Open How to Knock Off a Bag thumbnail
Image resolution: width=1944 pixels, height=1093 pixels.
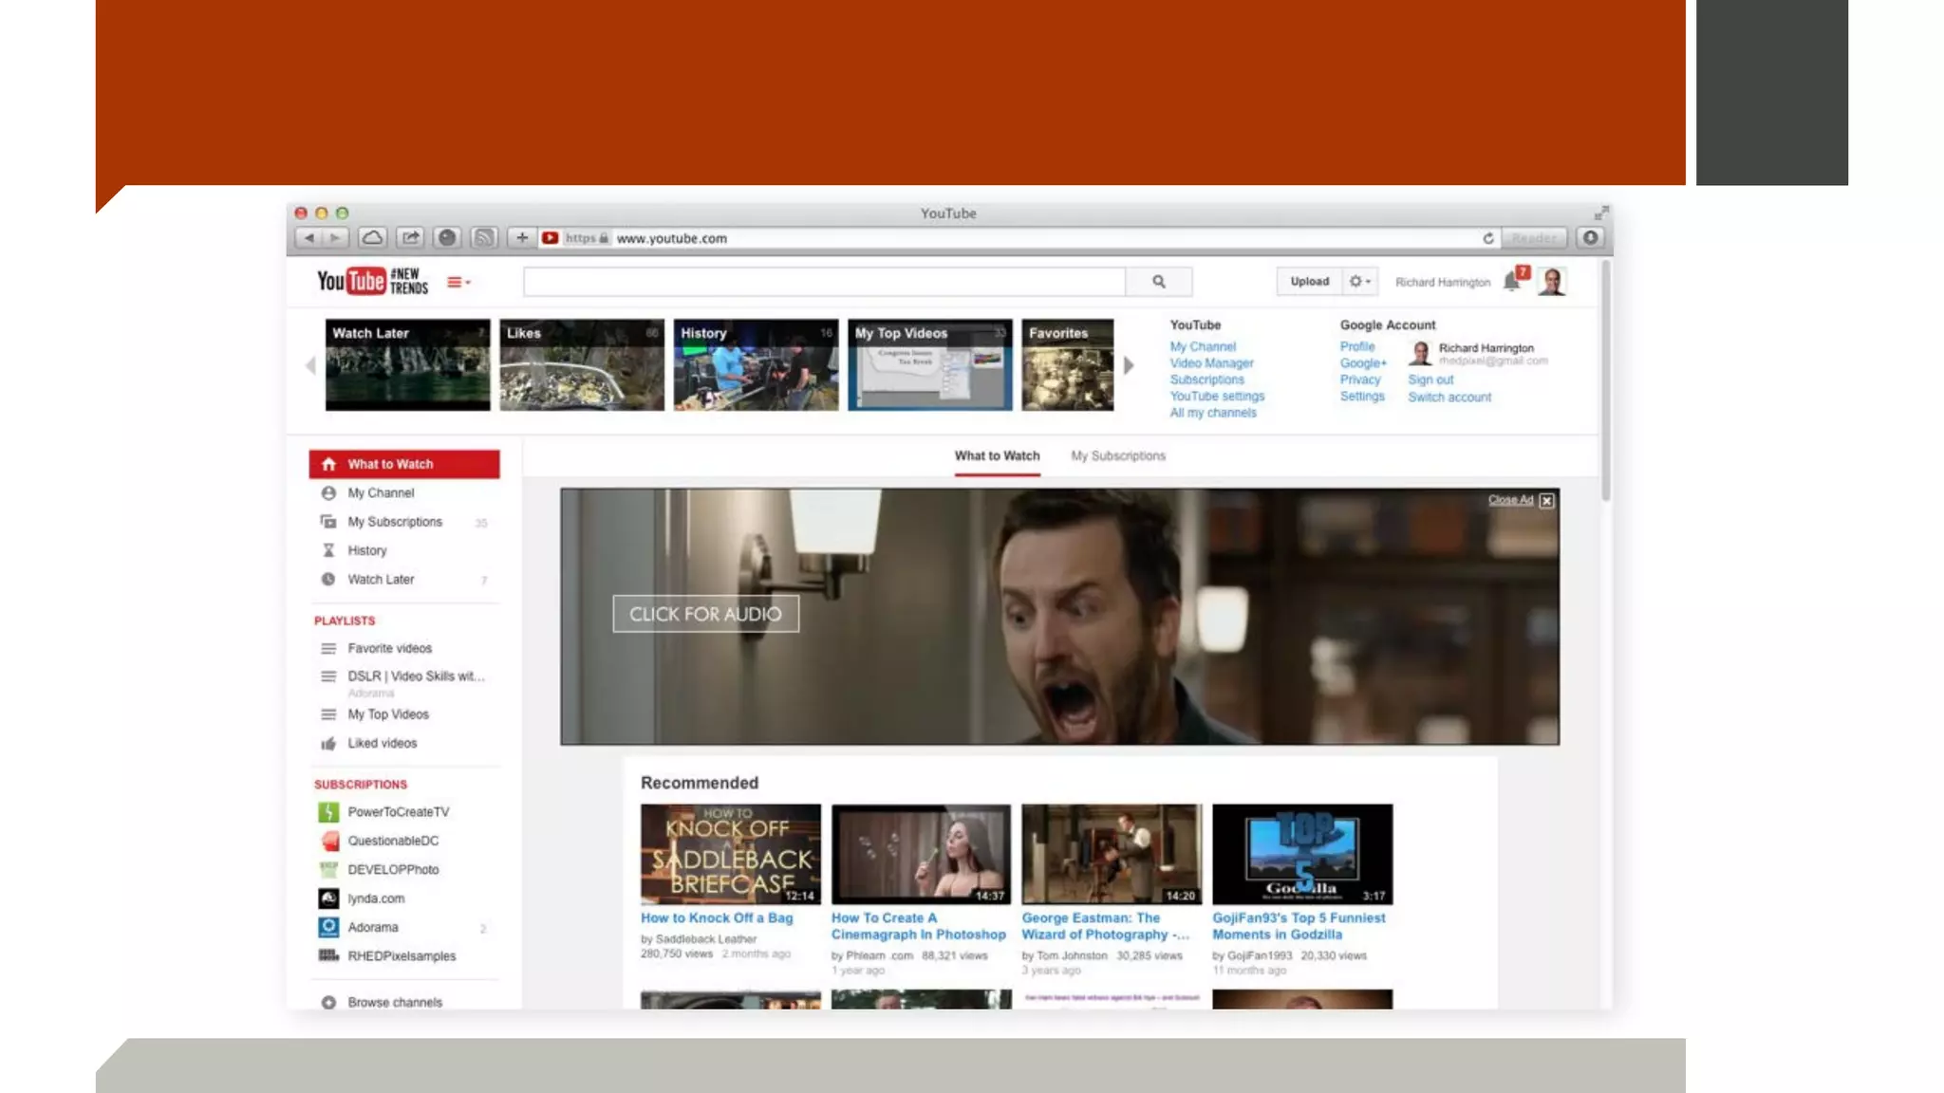[x=730, y=854]
